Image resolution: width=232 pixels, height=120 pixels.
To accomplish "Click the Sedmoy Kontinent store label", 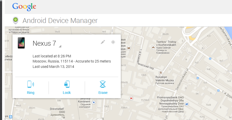I will pos(84,100).
